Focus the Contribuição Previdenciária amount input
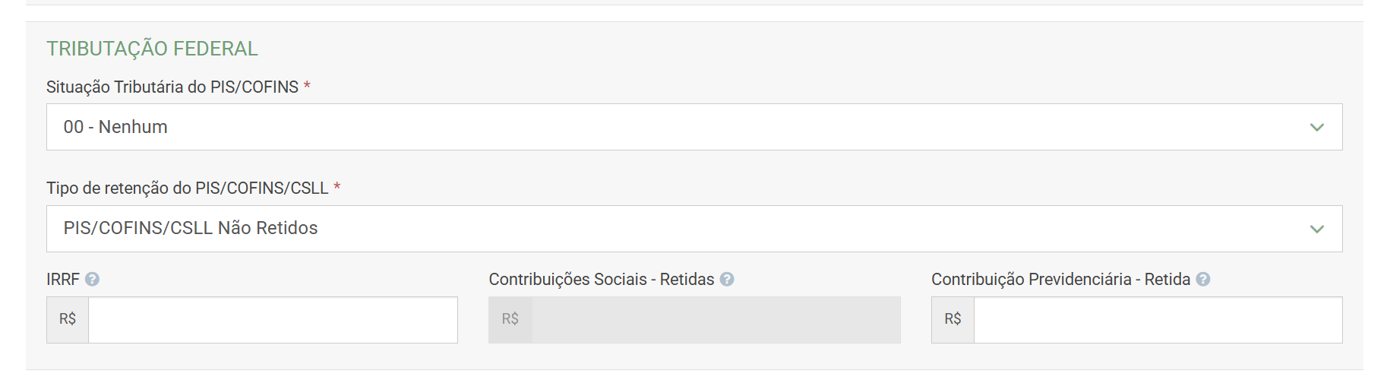 pyautogui.click(x=1158, y=320)
